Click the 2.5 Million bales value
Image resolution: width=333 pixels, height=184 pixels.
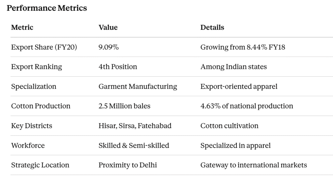[x=124, y=106]
